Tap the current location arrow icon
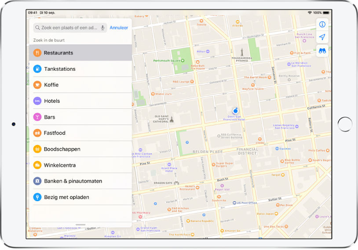The image size is (358, 250). pos(322,37)
